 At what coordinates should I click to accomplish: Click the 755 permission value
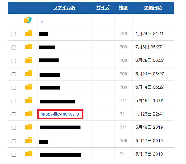(x=123, y=141)
